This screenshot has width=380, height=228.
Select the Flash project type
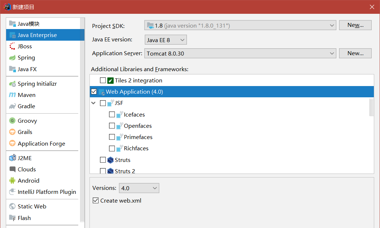(43, 218)
